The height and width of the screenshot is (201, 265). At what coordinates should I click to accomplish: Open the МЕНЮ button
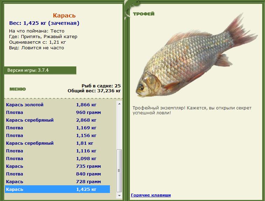point(18,89)
